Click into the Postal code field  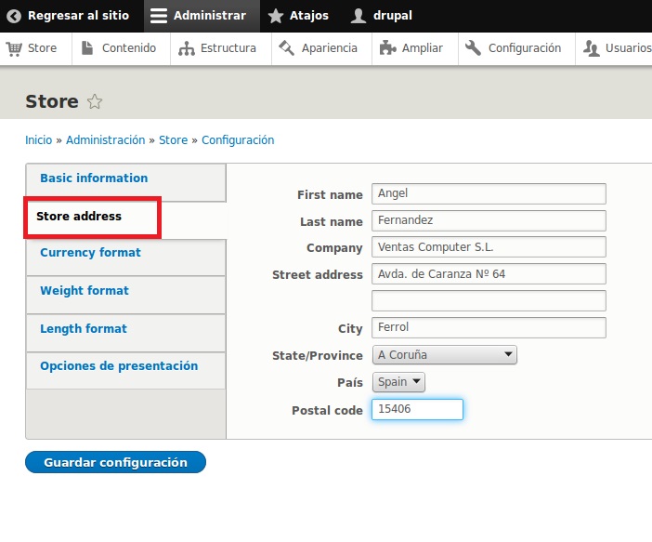(x=417, y=409)
